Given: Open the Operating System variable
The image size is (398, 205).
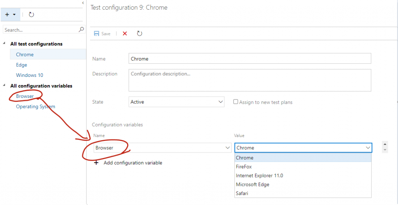Looking at the screenshot, I should 35,107.
